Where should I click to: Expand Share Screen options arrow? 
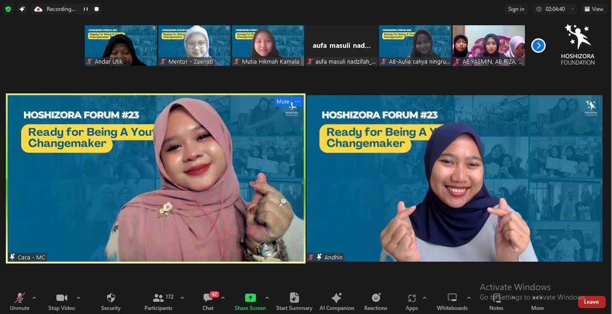click(x=267, y=298)
